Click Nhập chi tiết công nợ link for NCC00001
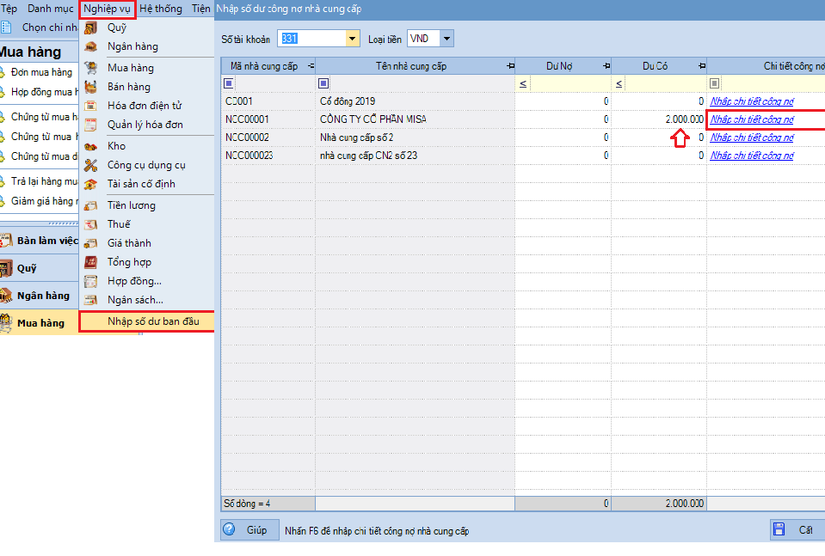Image resolution: width=825 pixels, height=556 pixels. (752, 119)
